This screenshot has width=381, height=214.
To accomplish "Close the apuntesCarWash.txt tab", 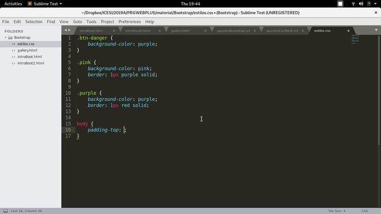I will [302, 31].
